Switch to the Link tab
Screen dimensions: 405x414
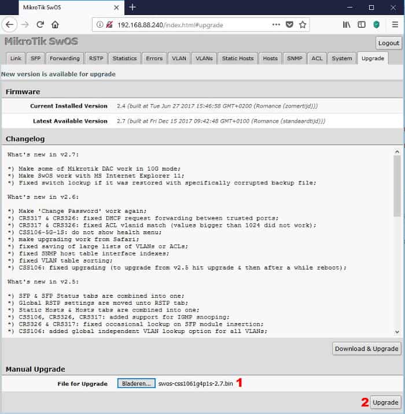point(16,58)
